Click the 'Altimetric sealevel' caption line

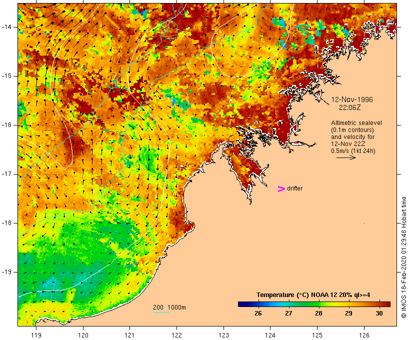(x=356, y=123)
